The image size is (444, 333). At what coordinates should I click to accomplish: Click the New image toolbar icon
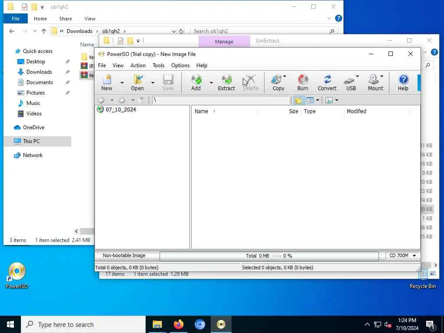coord(107,82)
